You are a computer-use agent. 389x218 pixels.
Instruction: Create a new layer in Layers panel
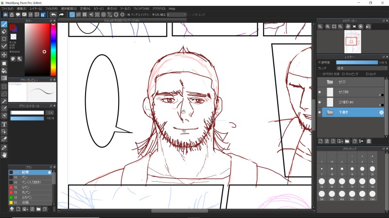pos(320,141)
